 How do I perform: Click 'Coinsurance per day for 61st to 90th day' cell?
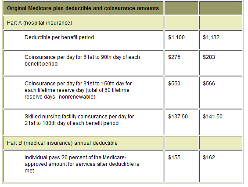coord(83,63)
